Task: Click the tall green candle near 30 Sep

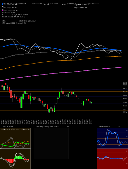Action: (x=22, y=102)
